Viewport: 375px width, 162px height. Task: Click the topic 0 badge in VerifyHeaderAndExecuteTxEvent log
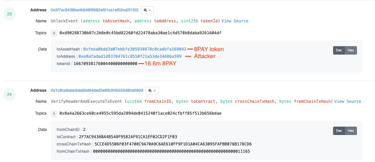pos(54,114)
